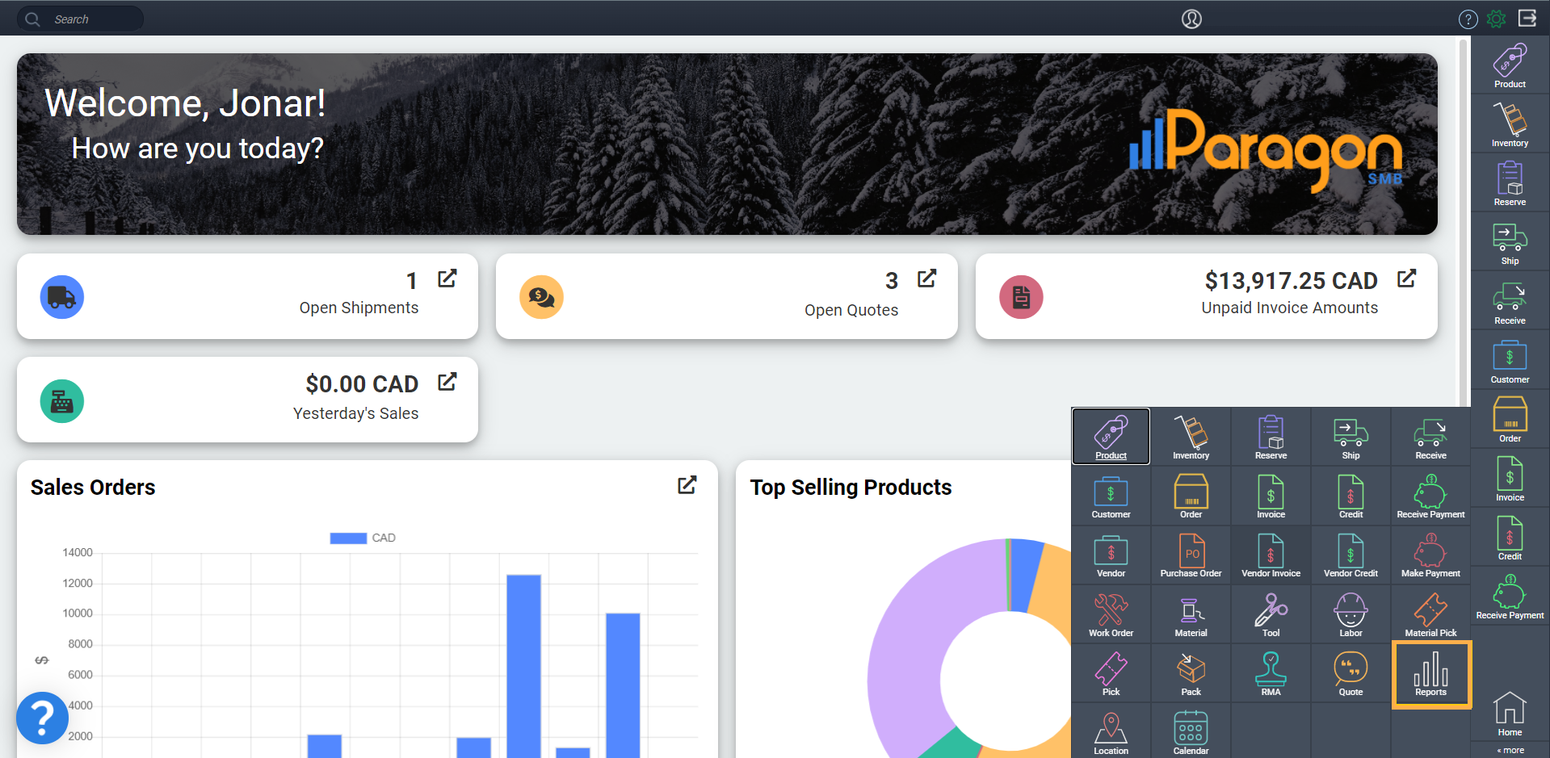Log out using the exit icon
Image resolution: width=1550 pixels, height=758 pixels.
tap(1527, 18)
